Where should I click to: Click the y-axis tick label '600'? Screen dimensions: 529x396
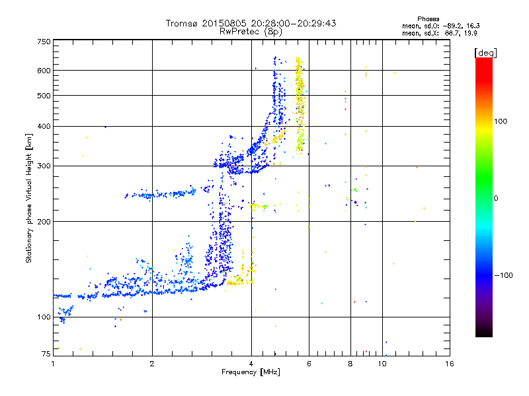[44, 71]
